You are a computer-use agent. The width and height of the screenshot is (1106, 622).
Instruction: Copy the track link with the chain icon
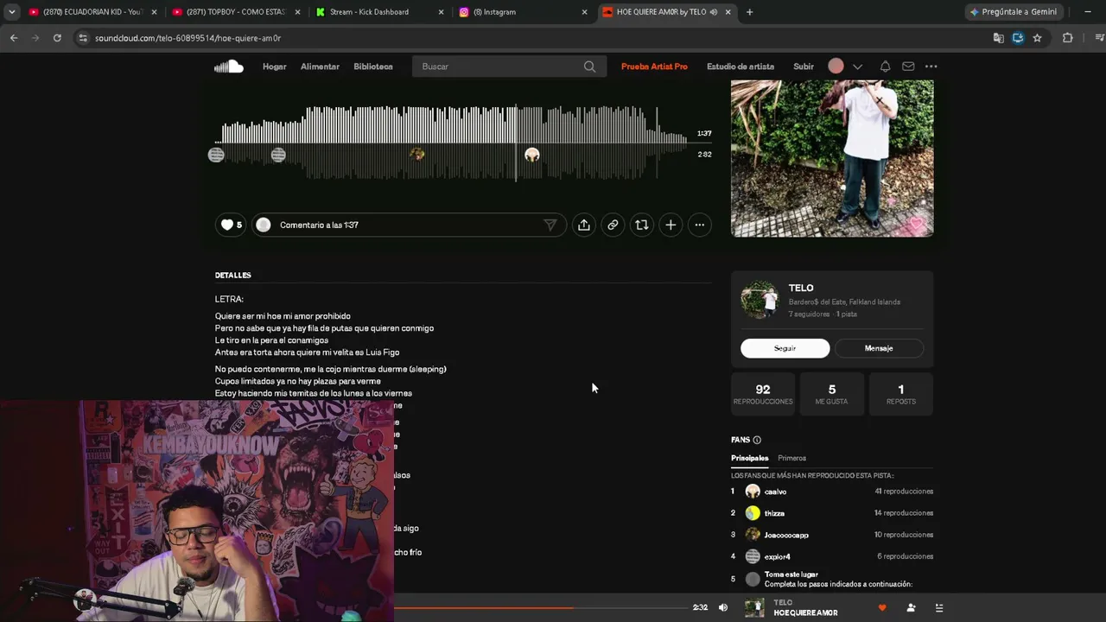click(x=613, y=225)
